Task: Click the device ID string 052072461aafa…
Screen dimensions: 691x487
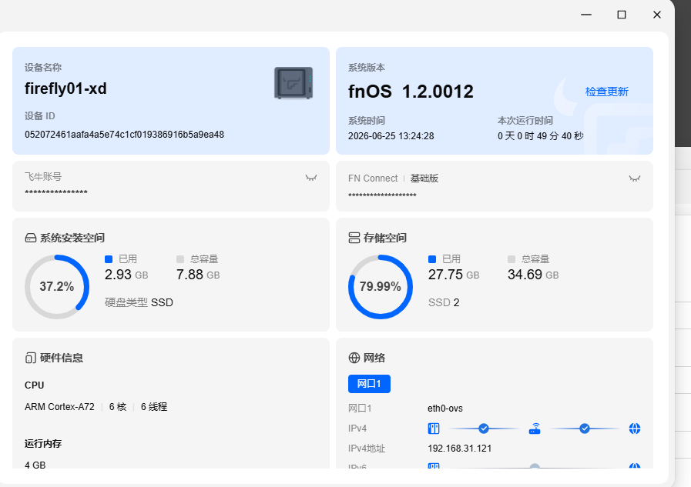Action: click(x=124, y=135)
